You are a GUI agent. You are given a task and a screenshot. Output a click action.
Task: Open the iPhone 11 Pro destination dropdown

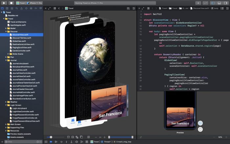(37, 3)
